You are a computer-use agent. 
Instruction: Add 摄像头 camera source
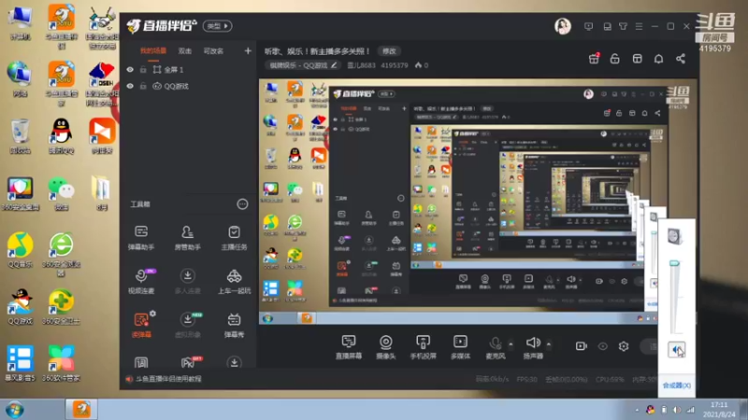pyautogui.click(x=386, y=346)
